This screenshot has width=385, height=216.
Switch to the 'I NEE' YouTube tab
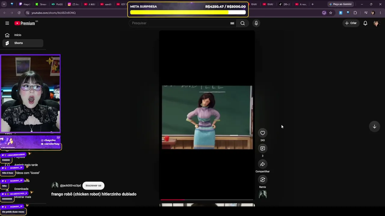coord(89,4)
